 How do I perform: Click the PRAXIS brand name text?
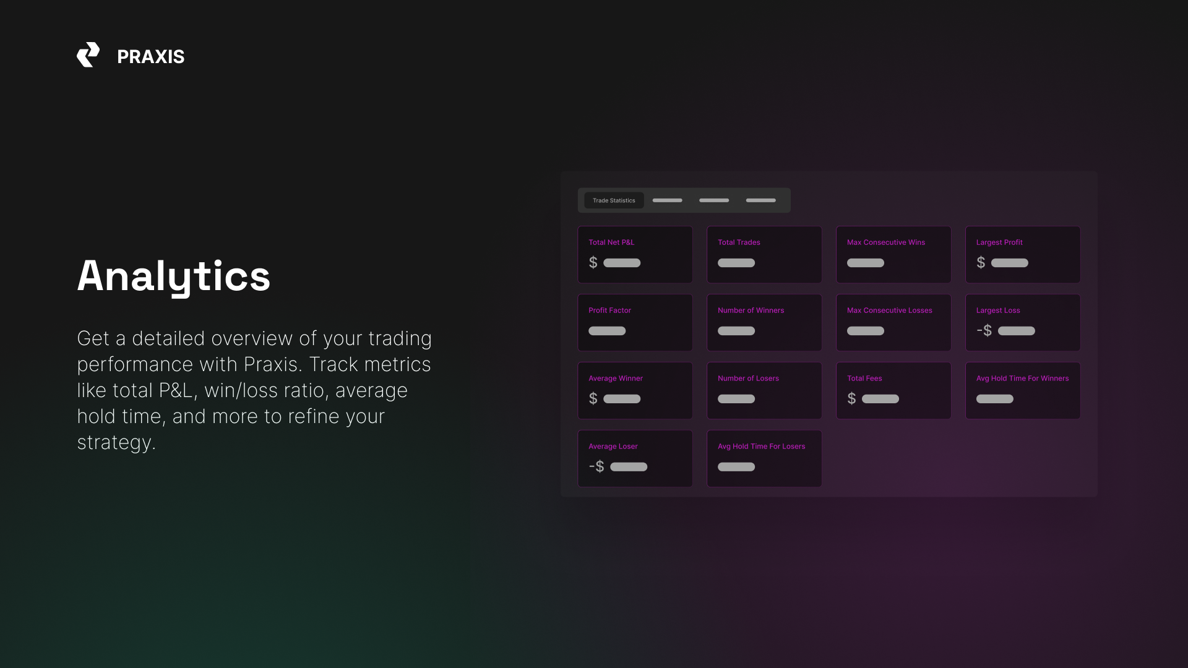[x=150, y=57]
